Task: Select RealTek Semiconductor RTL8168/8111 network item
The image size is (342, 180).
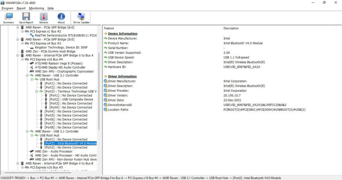Action: click(66, 35)
